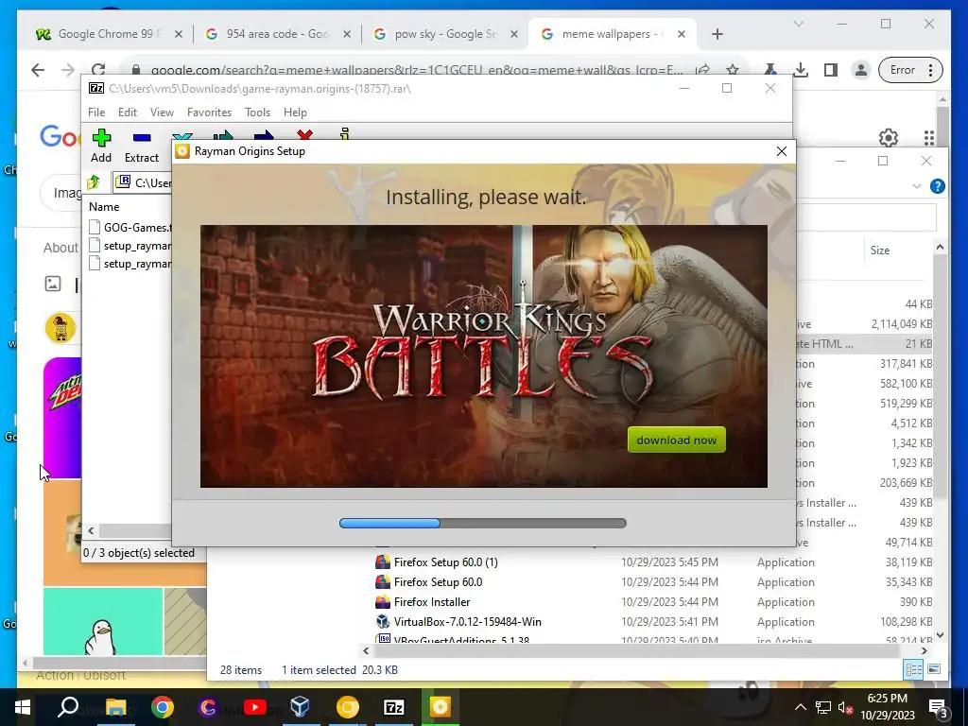Click File Explorer help icon
The image size is (968, 726).
[937, 186]
